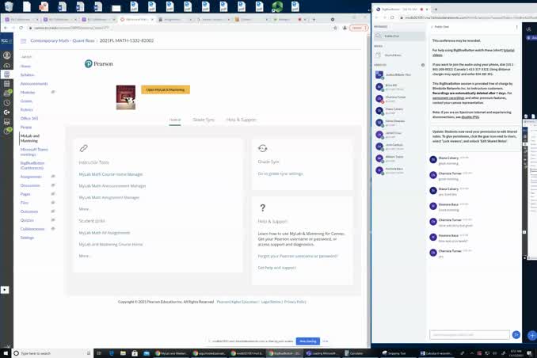Click the Canvas account avatar icon

pos(6,55)
